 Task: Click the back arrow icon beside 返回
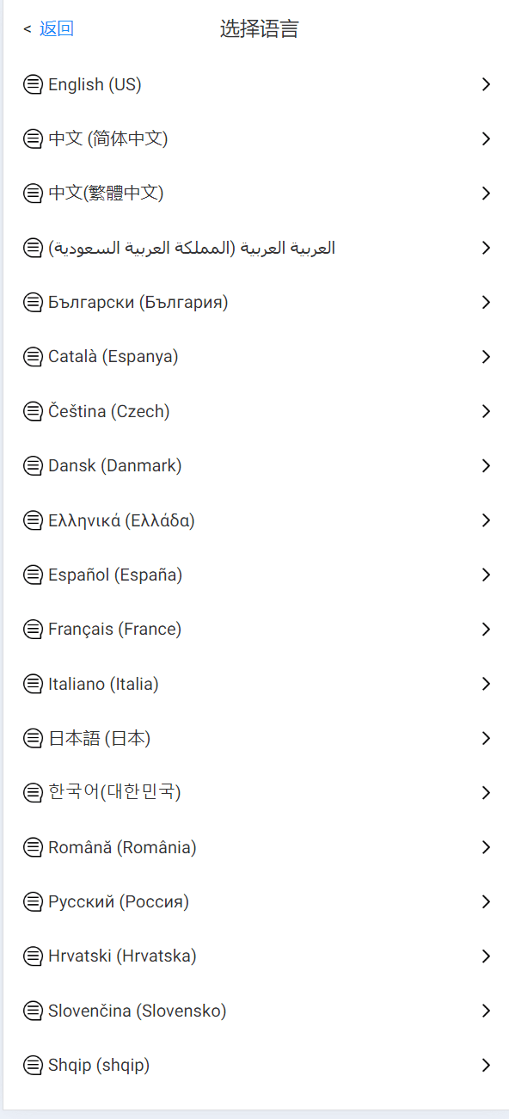28,29
